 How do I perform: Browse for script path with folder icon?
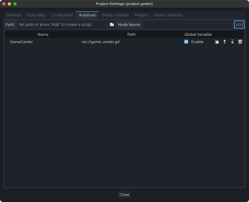pos(112,25)
